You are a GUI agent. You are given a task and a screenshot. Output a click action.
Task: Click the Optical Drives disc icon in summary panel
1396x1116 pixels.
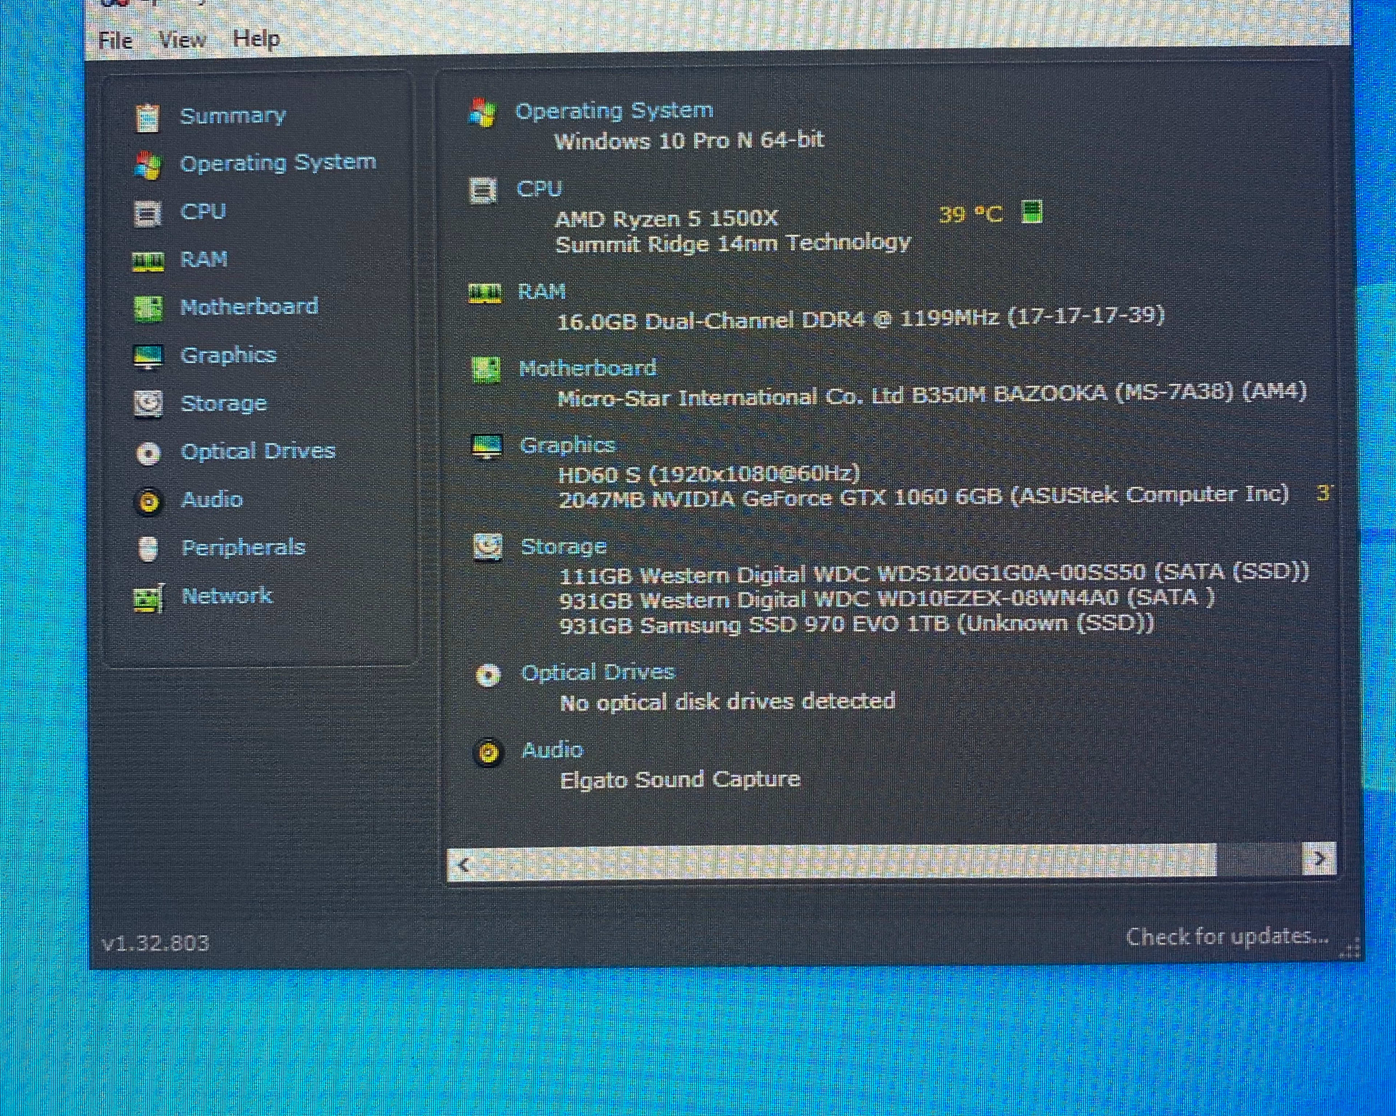point(488,675)
